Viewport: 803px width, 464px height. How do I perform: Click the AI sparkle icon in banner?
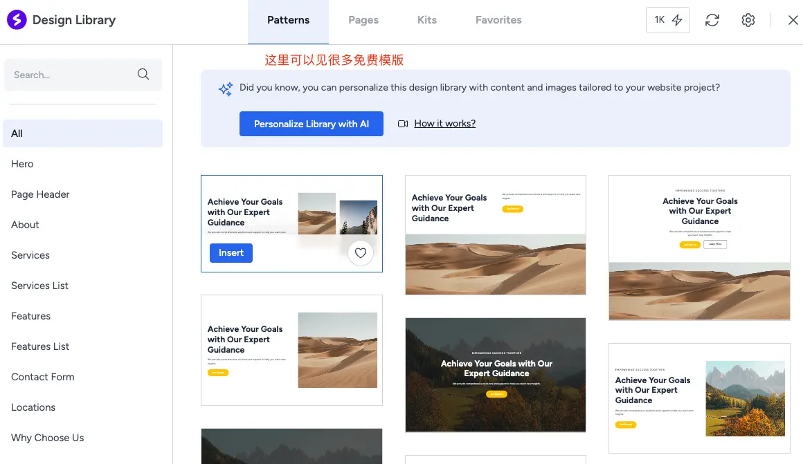click(226, 89)
